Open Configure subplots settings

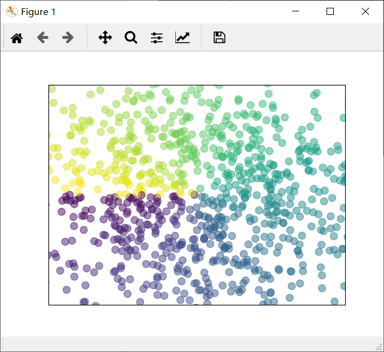coord(157,38)
